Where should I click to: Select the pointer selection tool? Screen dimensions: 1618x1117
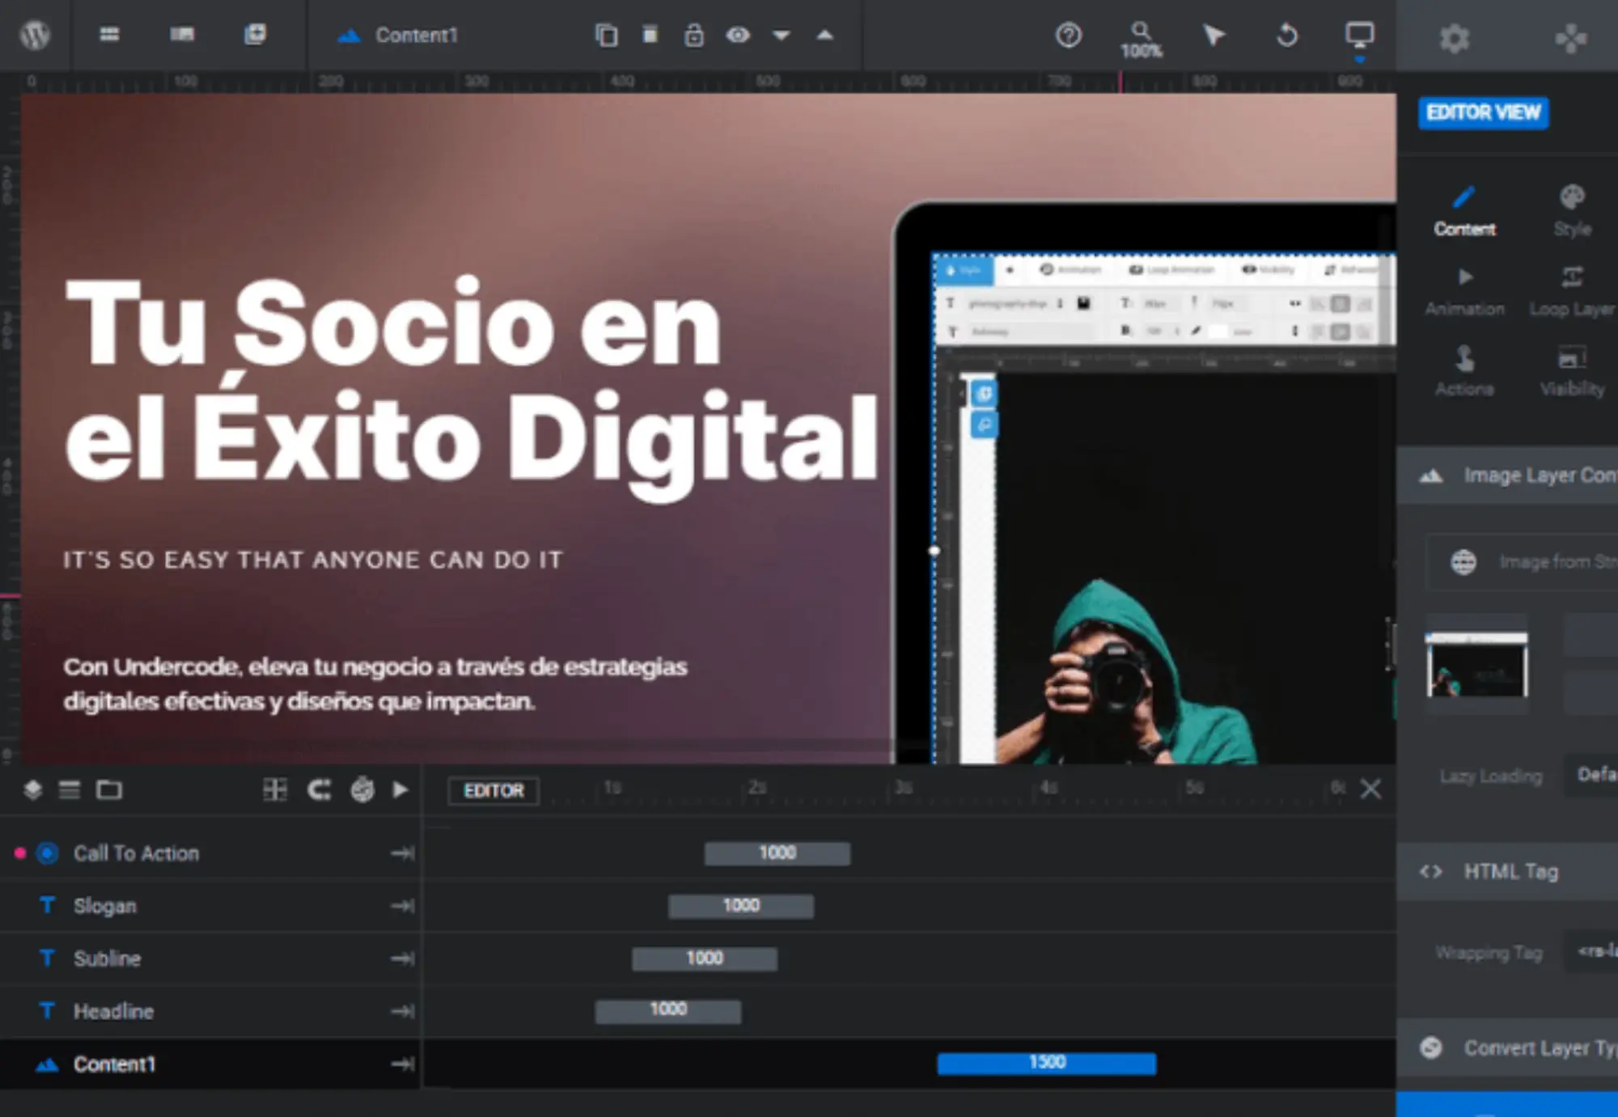tap(1213, 36)
